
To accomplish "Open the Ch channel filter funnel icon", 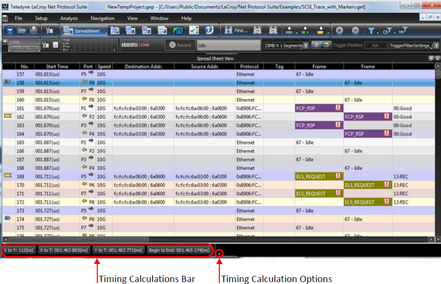I will click(x=387, y=30).
